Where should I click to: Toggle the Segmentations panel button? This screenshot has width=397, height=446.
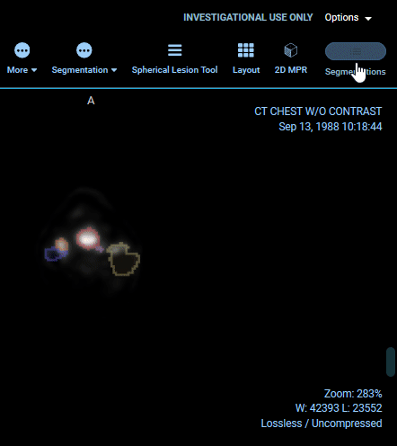[356, 51]
